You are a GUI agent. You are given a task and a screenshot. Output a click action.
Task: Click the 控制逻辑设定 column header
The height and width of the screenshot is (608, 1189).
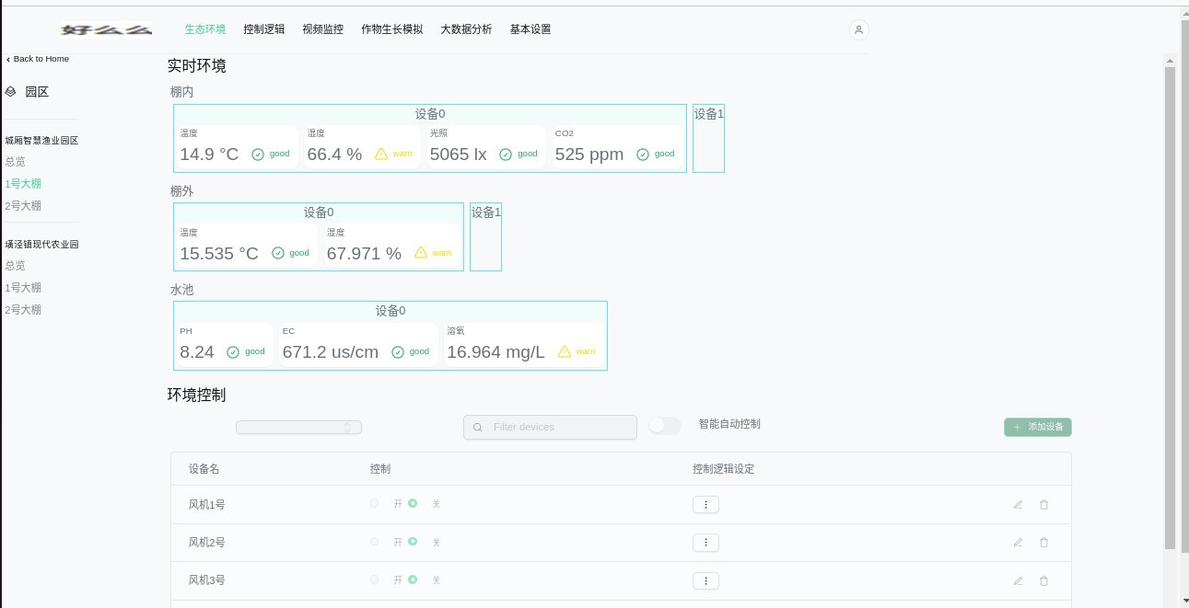pos(724,469)
